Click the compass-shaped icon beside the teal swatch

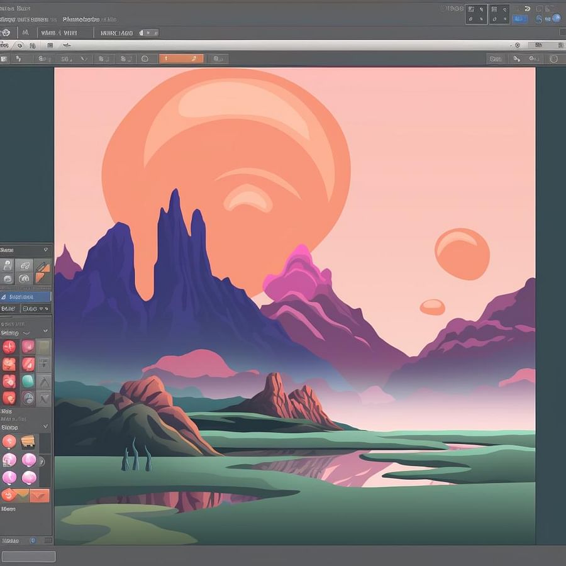44,381
